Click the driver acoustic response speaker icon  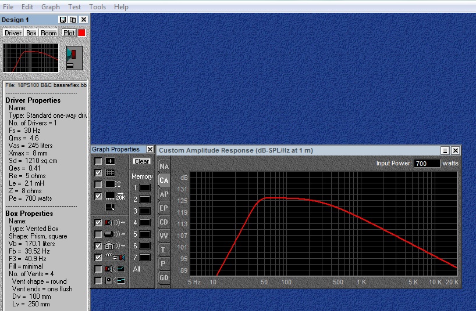115,223
